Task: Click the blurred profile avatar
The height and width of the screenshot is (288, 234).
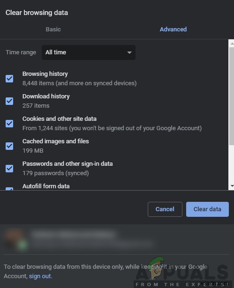Action: click(16, 239)
